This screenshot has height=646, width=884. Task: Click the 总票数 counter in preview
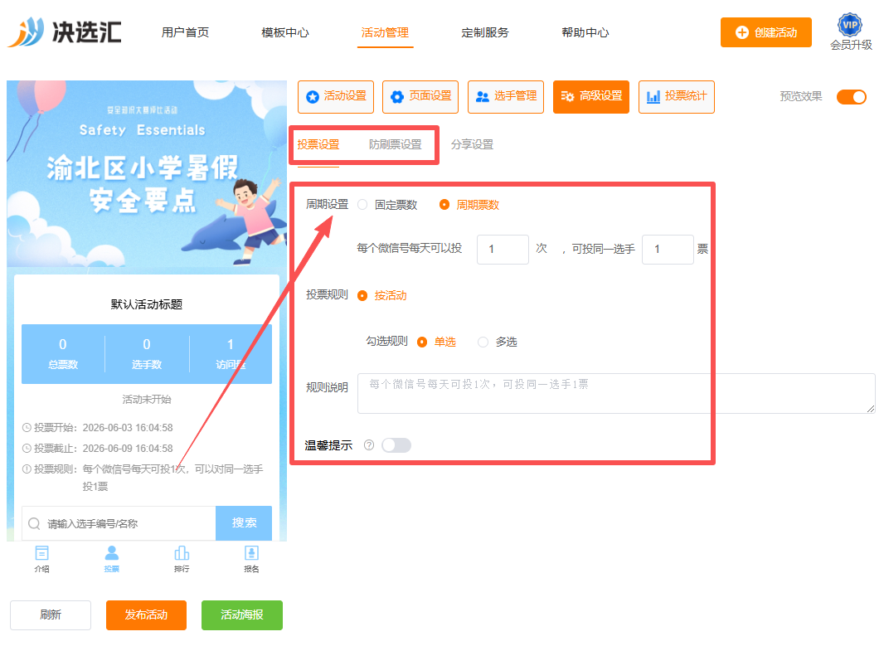tap(62, 354)
